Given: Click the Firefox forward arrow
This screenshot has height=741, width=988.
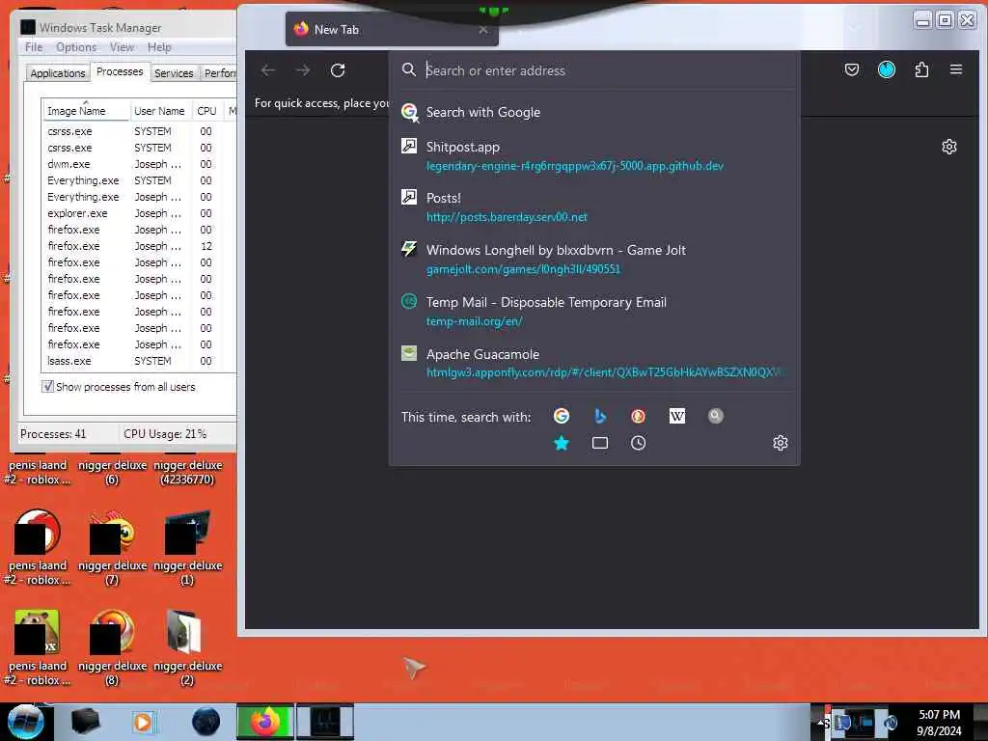Looking at the screenshot, I should click(x=303, y=70).
